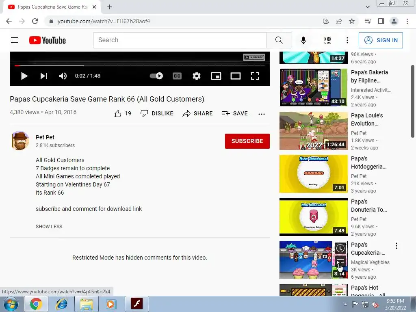The image size is (416, 312).
Task: Click the page vertical scrollbar
Action: click(413, 101)
